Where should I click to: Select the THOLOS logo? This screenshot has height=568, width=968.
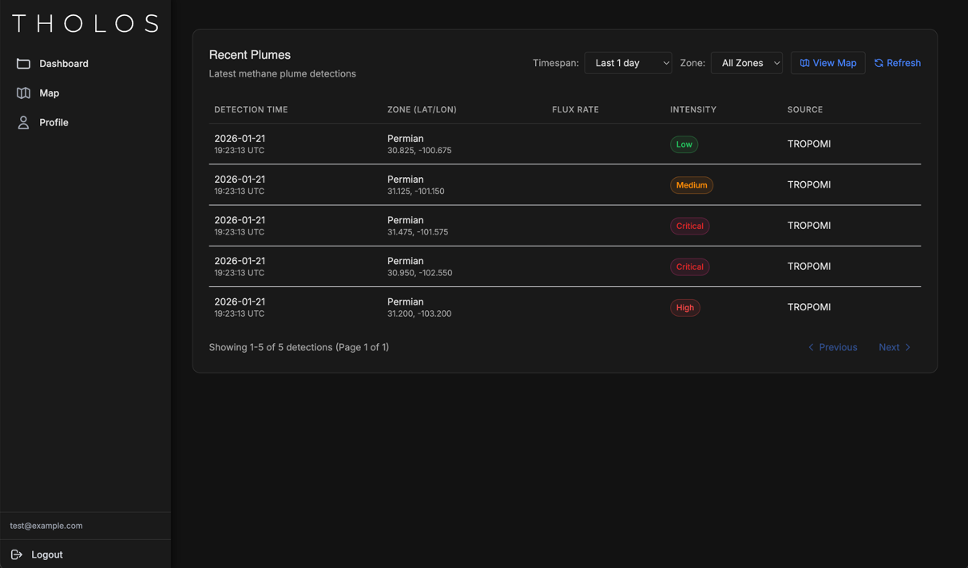pyautogui.click(x=85, y=23)
